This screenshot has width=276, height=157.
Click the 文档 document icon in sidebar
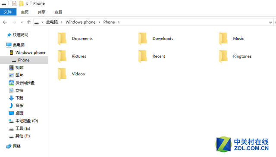coord(11,90)
